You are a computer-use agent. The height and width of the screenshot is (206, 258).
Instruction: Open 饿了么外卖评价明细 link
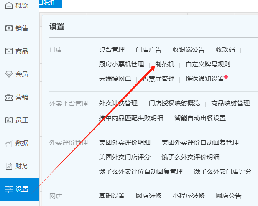[x=190, y=157]
